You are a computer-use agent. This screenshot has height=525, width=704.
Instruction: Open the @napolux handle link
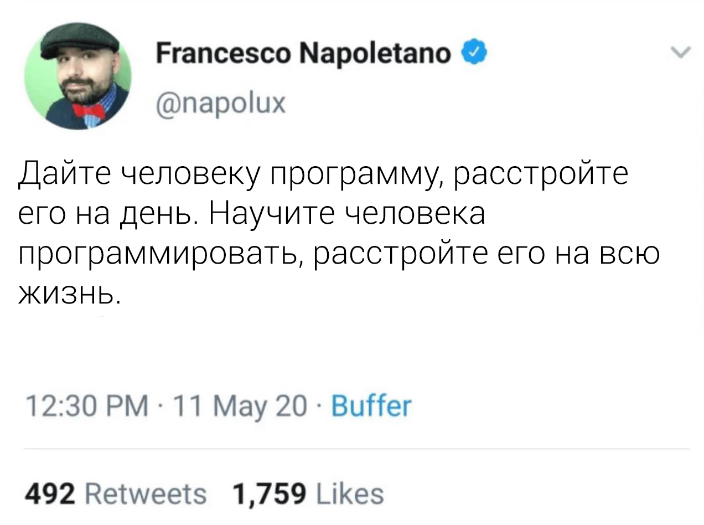[222, 101]
